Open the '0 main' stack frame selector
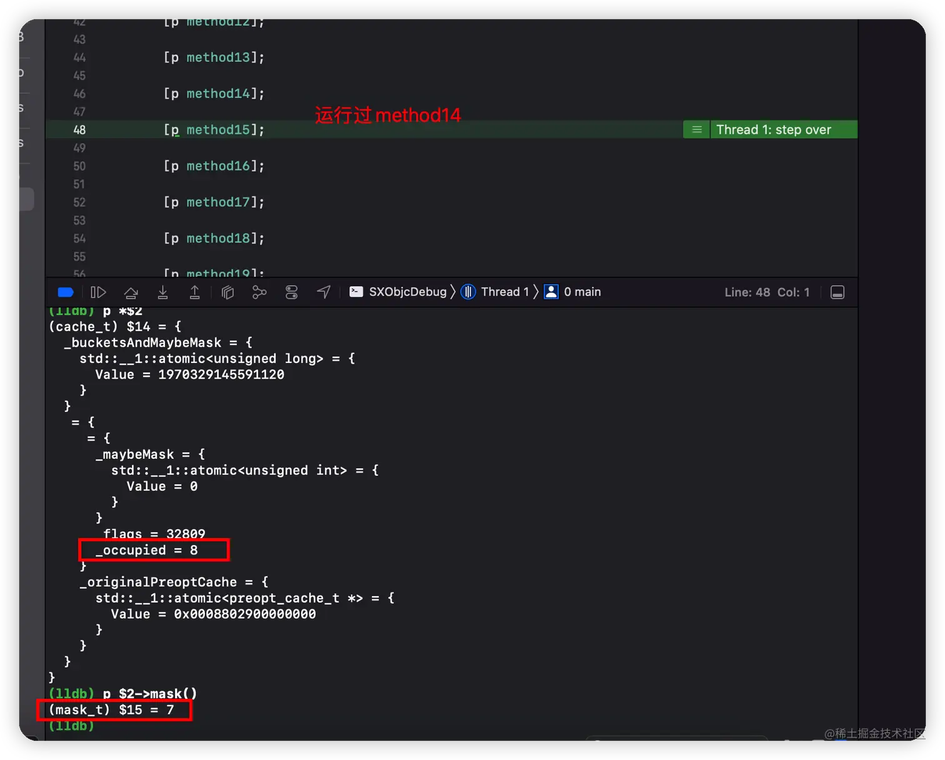Viewport: 945px width, 760px height. (x=572, y=292)
